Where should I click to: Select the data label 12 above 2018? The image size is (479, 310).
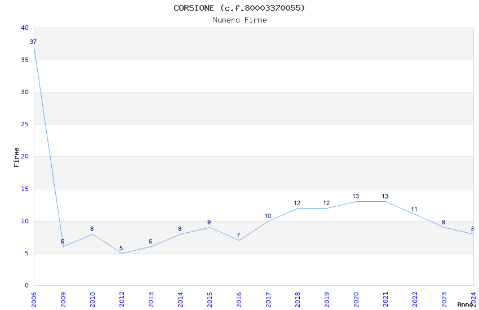click(x=297, y=203)
